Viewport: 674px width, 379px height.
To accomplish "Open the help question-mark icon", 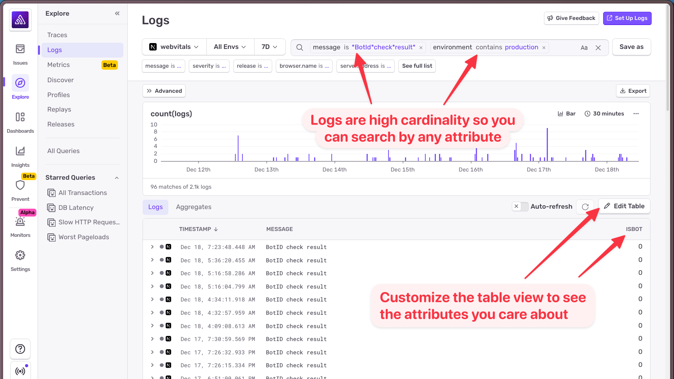I will (x=20, y=349).
